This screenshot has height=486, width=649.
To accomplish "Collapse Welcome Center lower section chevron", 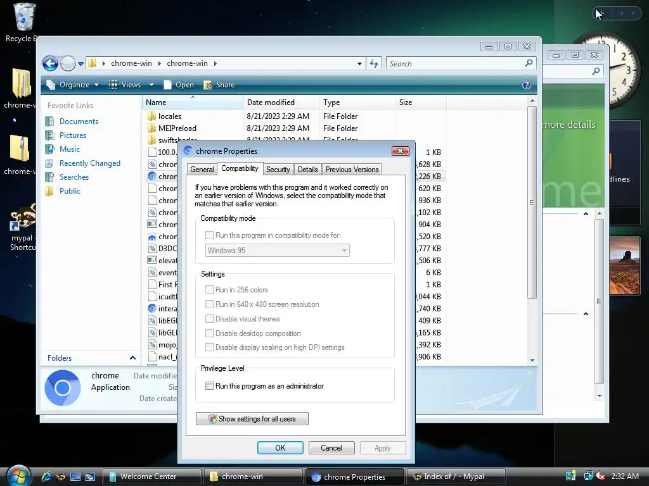I will tap(586, 314).
